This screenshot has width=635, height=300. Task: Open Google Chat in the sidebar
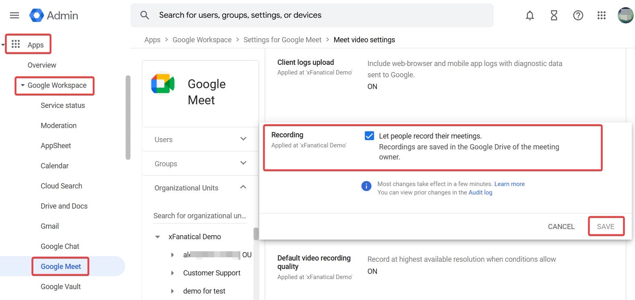(60, 246)
